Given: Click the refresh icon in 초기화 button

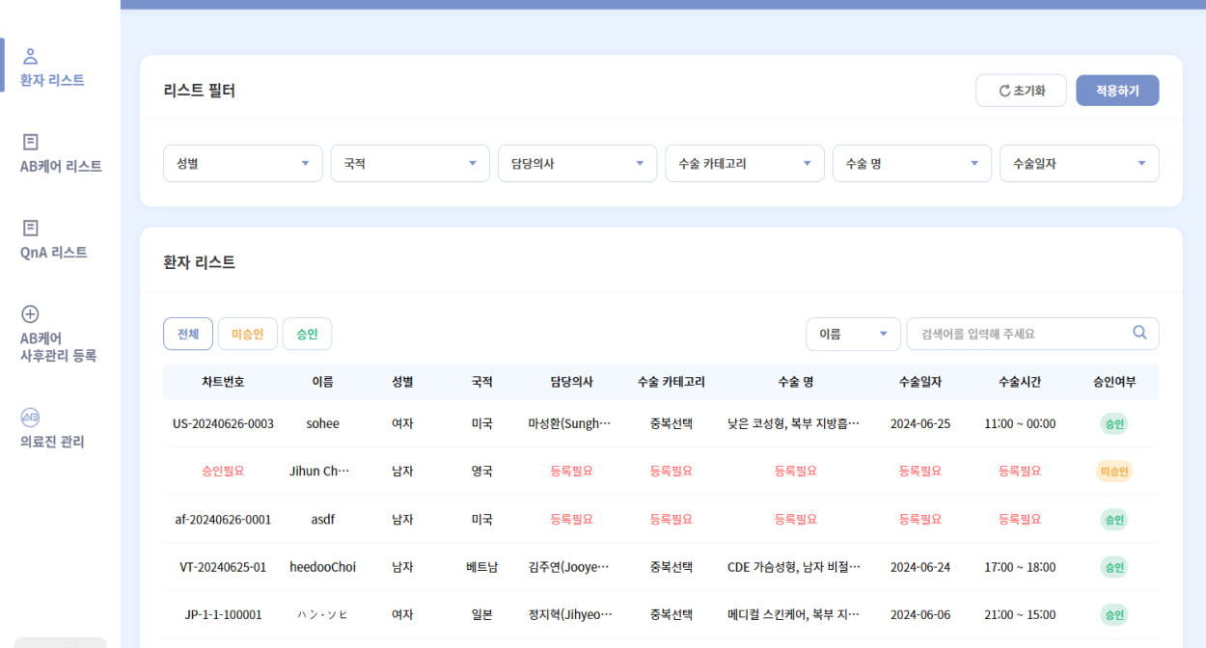Looking at the screenshot, I should [x=1004, y=91].
